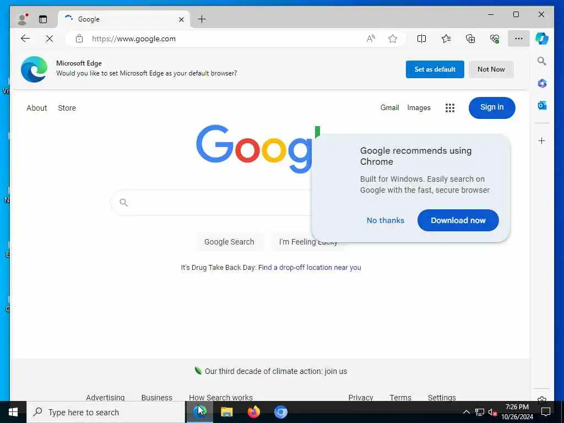Open the About link
This screenshot has height=423, width=564.
point(37,108)
